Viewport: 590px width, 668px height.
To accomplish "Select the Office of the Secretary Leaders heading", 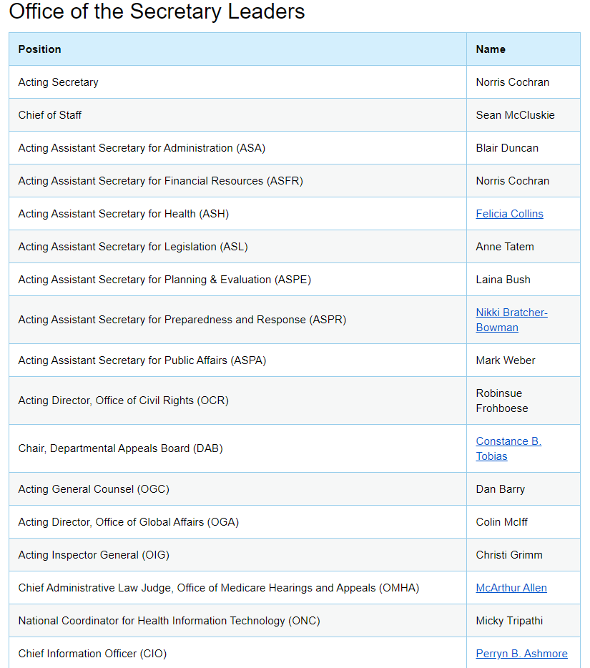I will [157, 11].
